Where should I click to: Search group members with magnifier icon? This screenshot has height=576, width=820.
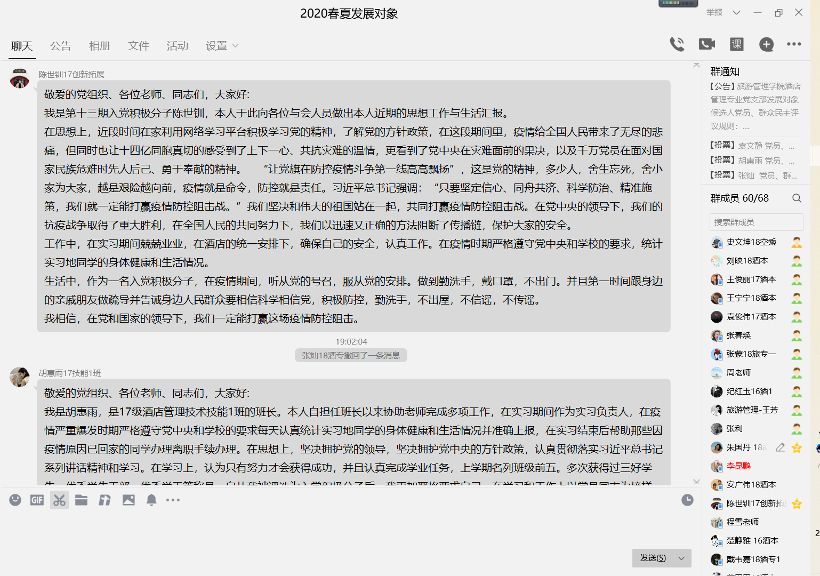(797, 198)
